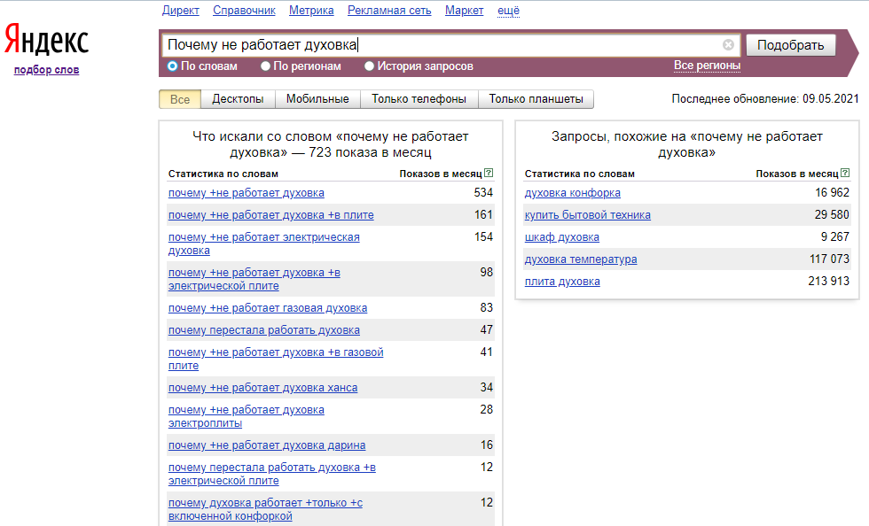Click help icon in left statistics header
The width and height of the screenshot is (869, 526).
coord(489,174)
